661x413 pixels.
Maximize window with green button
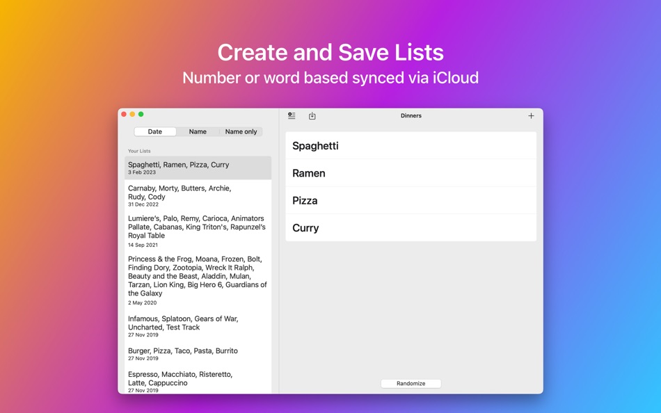click(141, 114)
